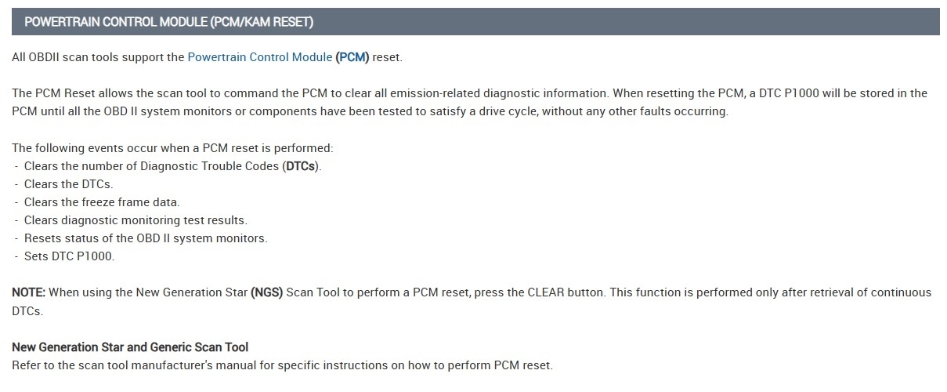Click the bold (PCM) text beside the link
This screenshot has height=392, width=947.
pos(352,57)
